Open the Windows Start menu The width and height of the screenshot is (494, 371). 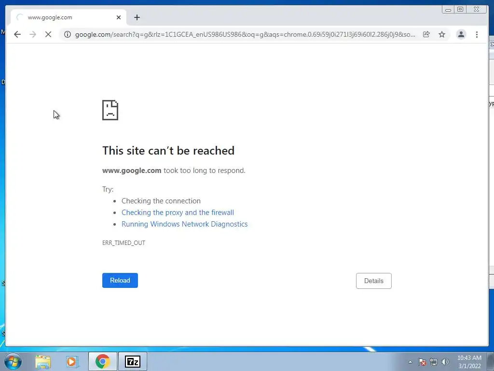pyautogui.click(x=13, y=361)
